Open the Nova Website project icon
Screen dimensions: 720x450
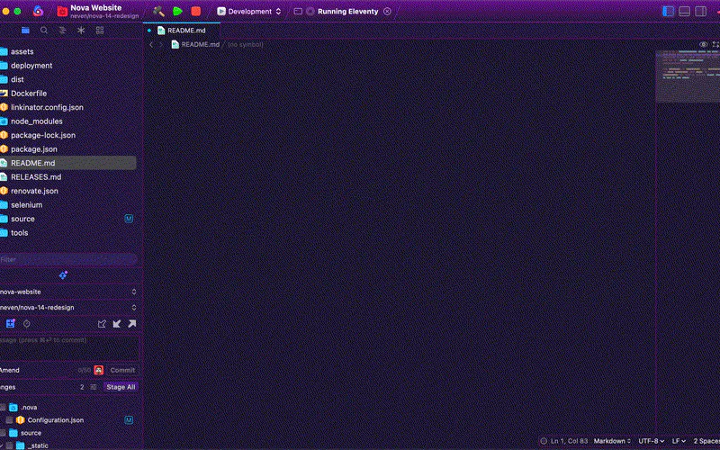[x=62, y=12]
